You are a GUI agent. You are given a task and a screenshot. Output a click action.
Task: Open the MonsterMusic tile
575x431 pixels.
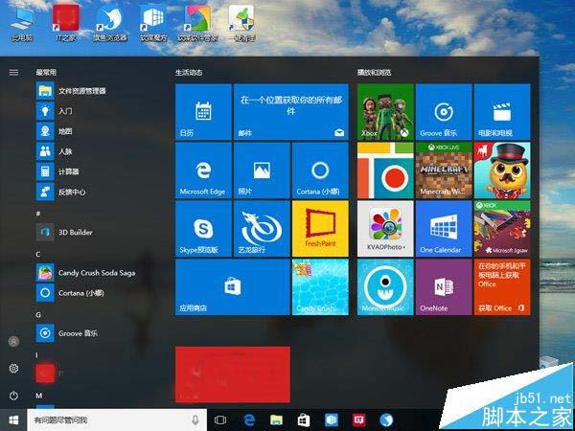coord(385,287)
